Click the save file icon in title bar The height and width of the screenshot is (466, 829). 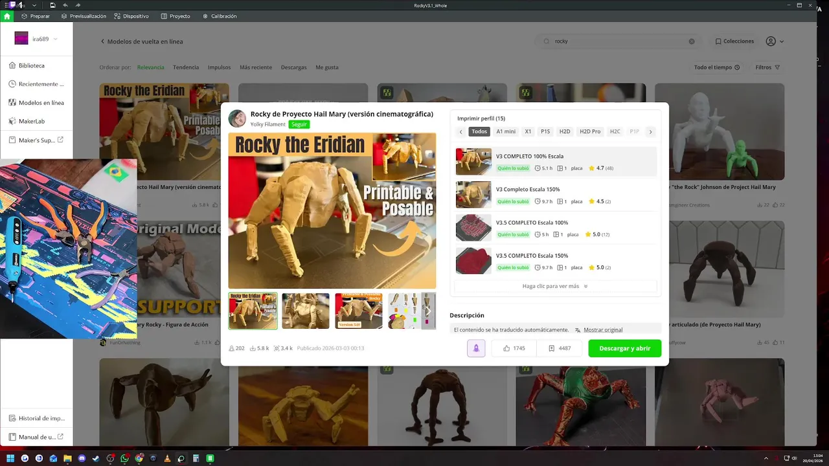[52, 5]
